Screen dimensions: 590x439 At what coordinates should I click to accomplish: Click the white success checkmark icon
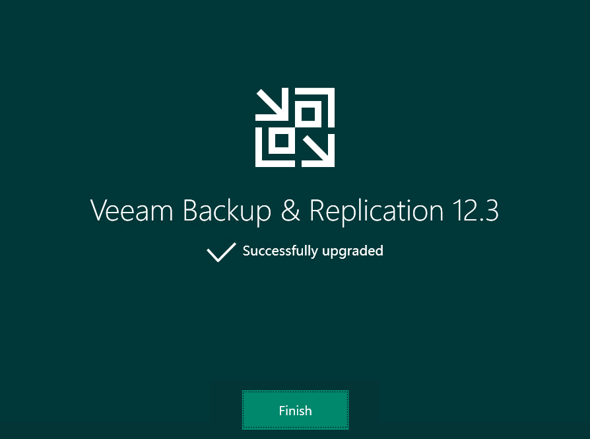tap(221, 252)
